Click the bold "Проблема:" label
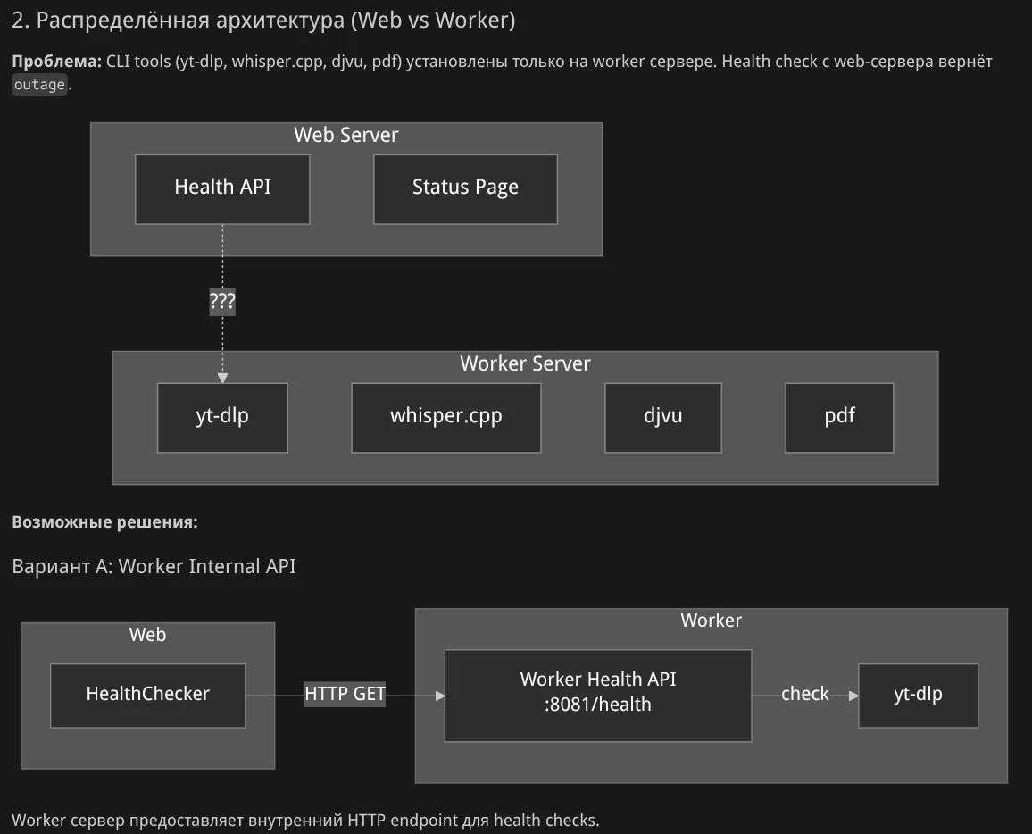 click(x=56, y=62)
